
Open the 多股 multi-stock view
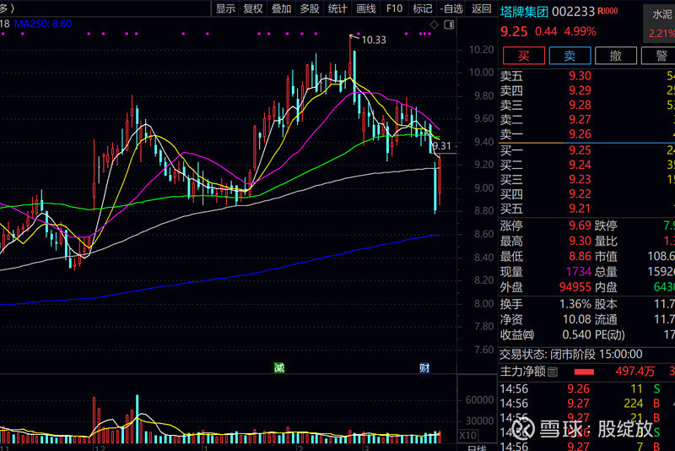click(x=310, y=8)
